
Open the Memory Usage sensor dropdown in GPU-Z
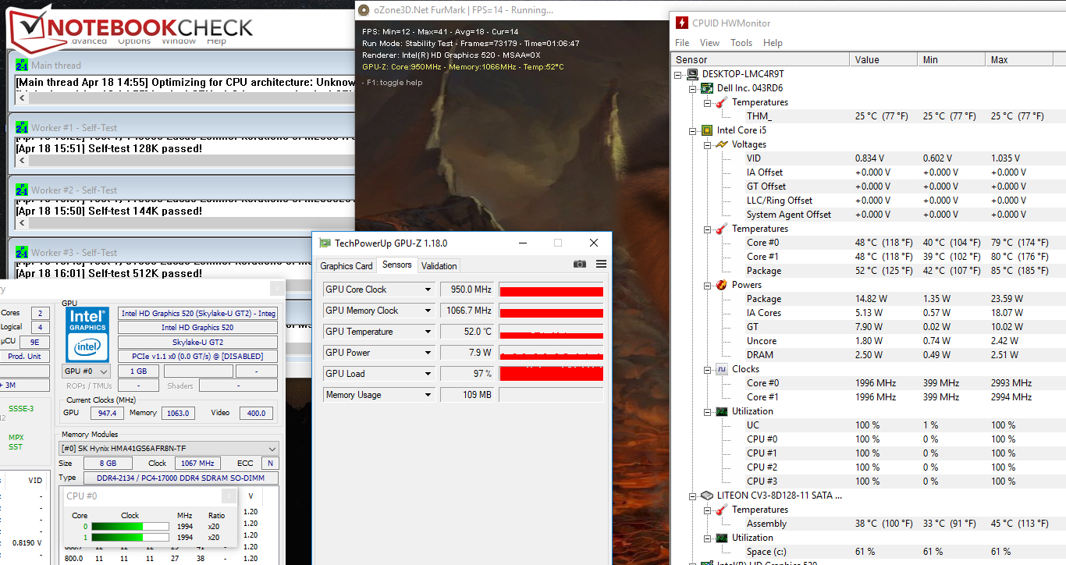pos(428,395)
